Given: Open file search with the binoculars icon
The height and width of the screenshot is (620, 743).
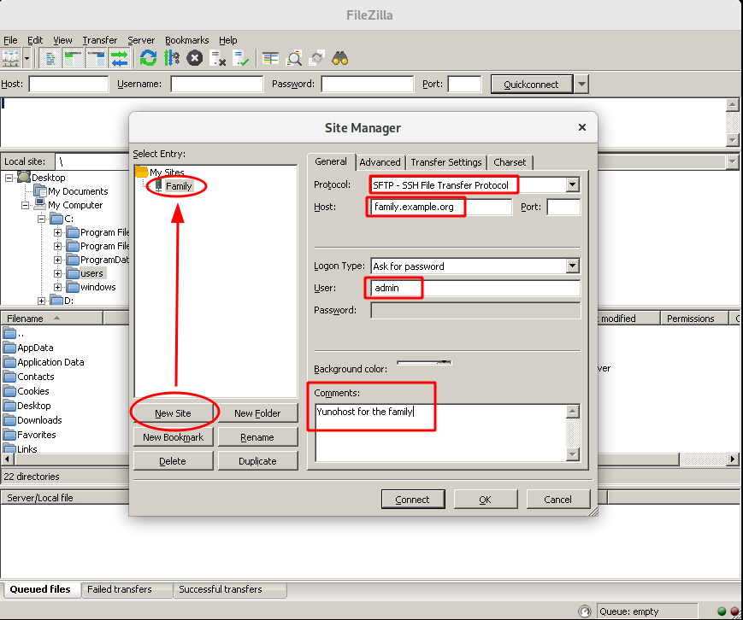Looking at the screenshot, I should point(339,58).
